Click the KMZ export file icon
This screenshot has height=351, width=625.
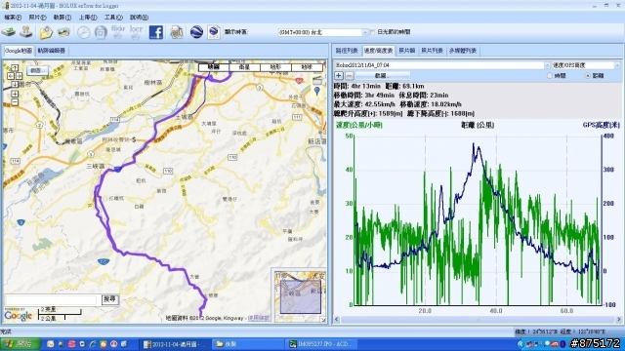click(x=214, y=32)
